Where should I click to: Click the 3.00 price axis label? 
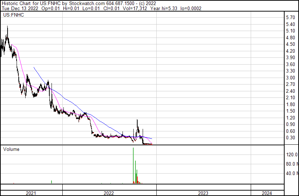[x=290, y=78]
